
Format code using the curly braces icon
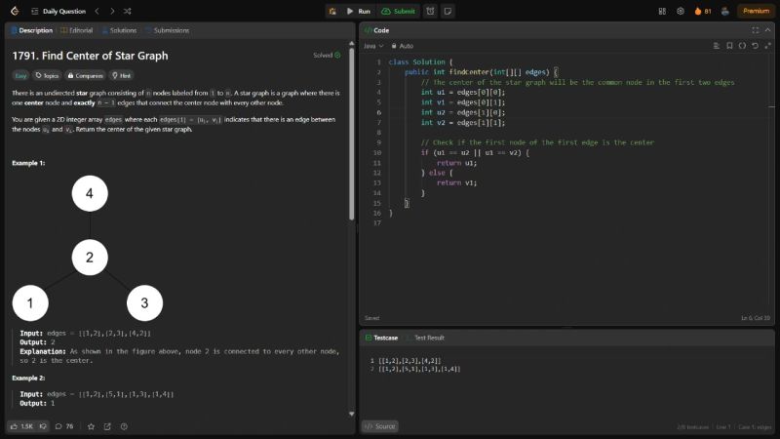click(742, 45)
